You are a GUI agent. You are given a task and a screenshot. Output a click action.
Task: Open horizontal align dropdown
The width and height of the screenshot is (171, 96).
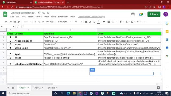coord(122,22)
